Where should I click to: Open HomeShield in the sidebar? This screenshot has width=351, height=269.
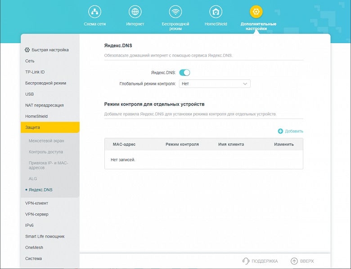(x=36, y=116)
